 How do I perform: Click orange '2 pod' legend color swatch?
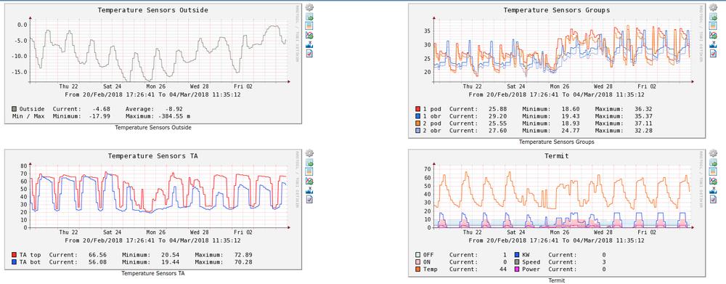418,123
